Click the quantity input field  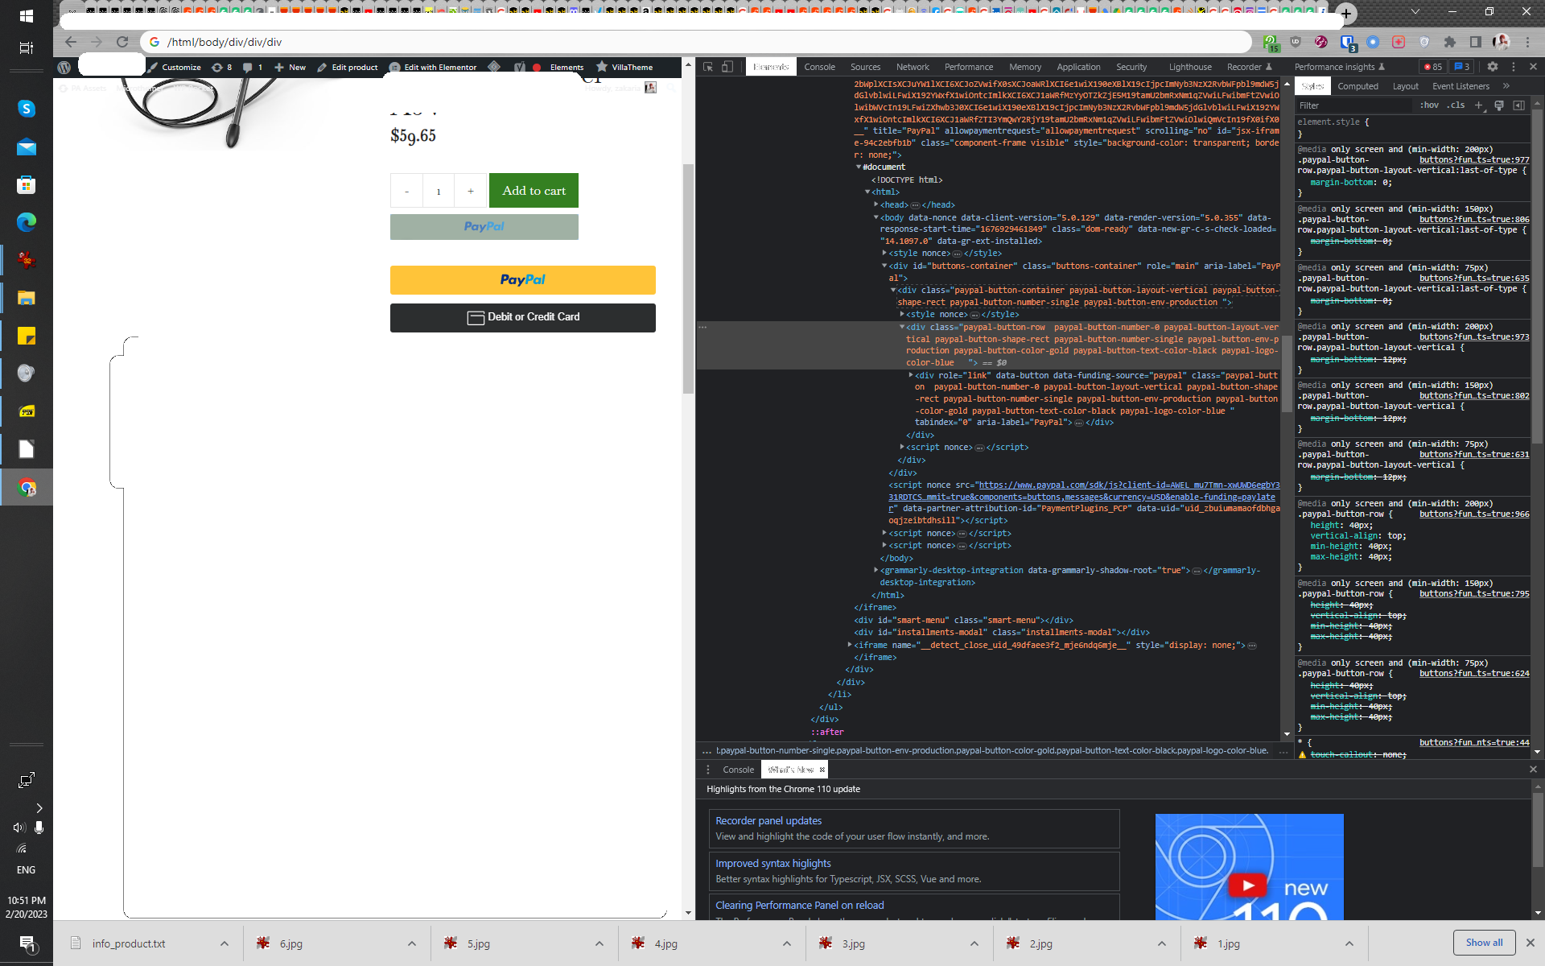click(439, 191)
